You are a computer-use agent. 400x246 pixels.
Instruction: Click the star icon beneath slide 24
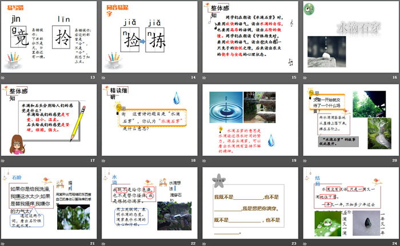[x=306, y=244]
